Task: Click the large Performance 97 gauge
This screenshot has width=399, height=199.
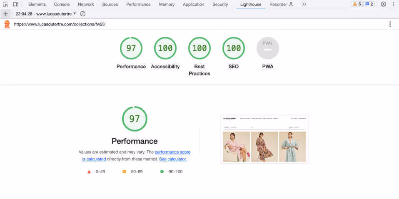Action: point(135,119)
